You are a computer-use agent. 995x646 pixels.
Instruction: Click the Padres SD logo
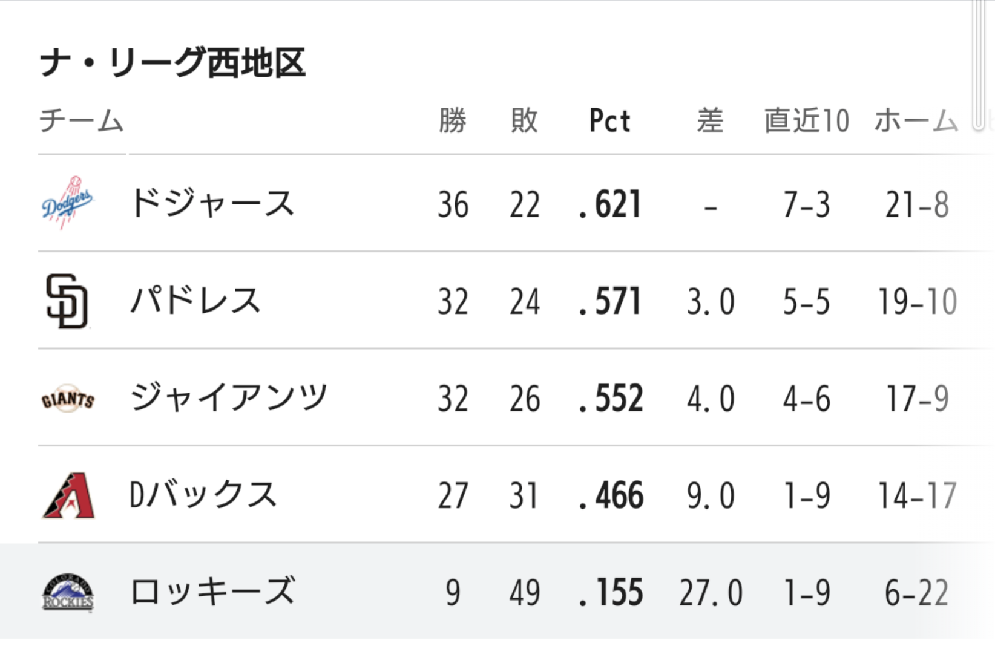click(x=67, y=301)
